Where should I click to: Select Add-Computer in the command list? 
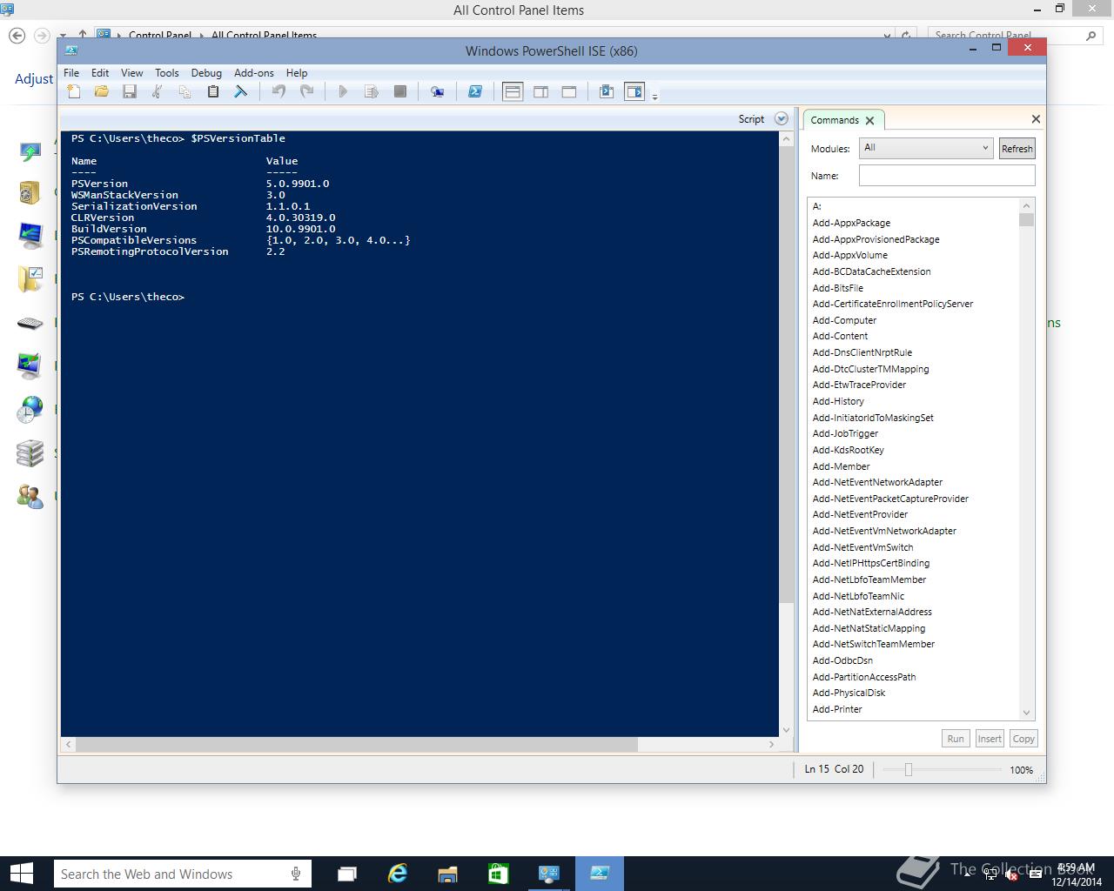(x=844, y=320)
